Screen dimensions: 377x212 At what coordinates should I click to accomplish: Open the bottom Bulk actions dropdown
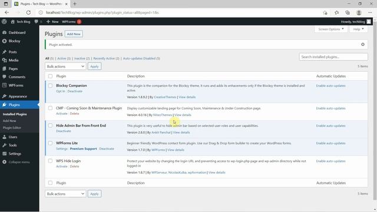pyautogui.click(x=65, y=194)
